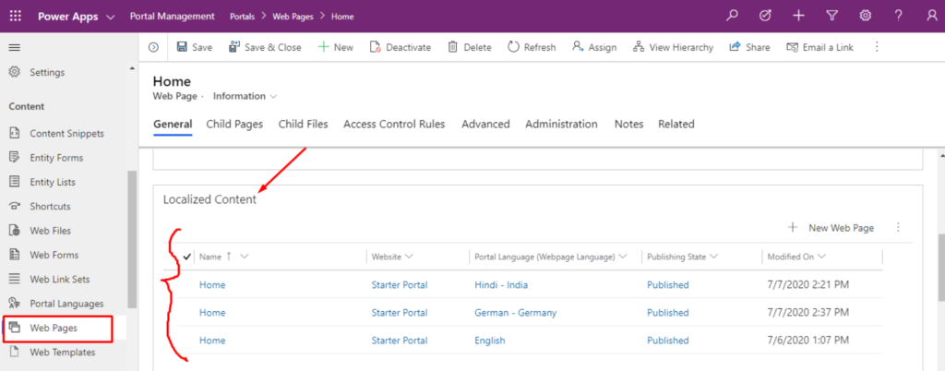Click Assign in the command bar
The height and width of the screenshot is (371, 945).
(594, 47)
